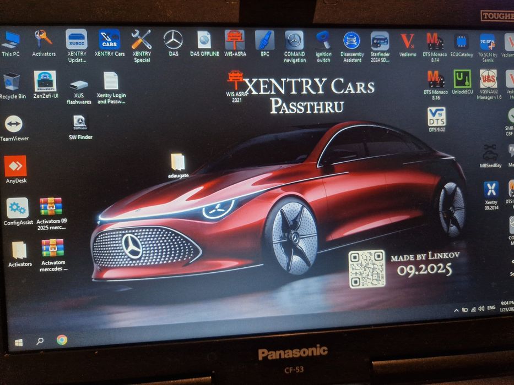Image resolution: width=514 pixels, height=385 pixels.
Task: Click the battery icon in system tray
Action: coord(464,310)
